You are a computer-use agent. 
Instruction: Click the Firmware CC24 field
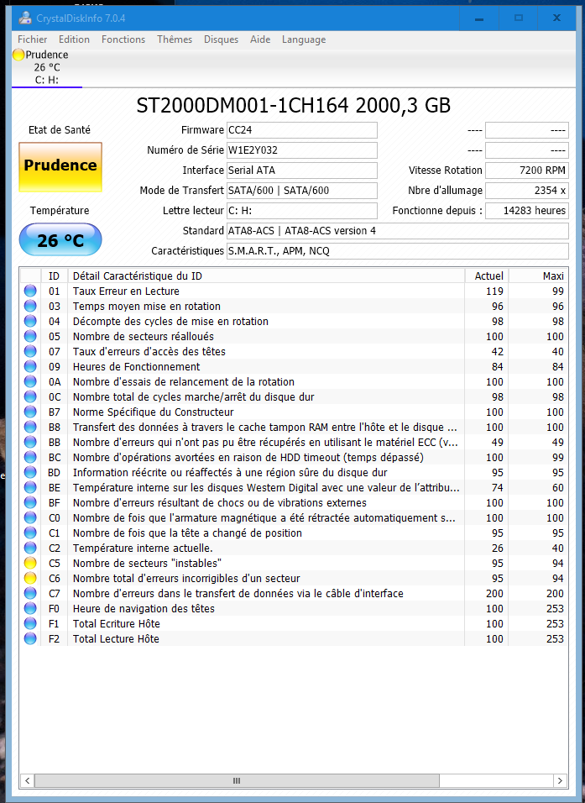(x=301, y=130)
